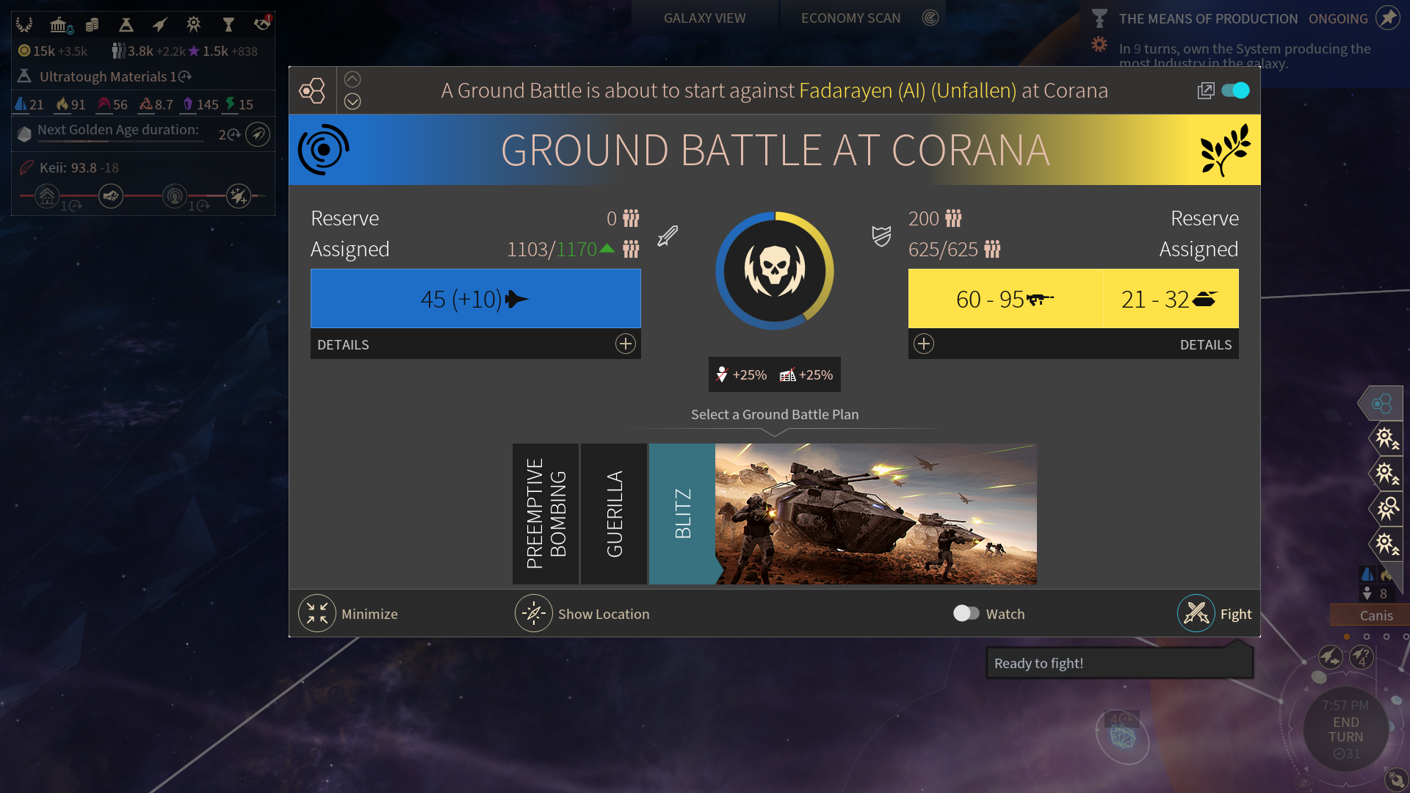Open the military ship icon in top bar
Viewport: 1410px width, 793px height.
(x=159, y=25)
